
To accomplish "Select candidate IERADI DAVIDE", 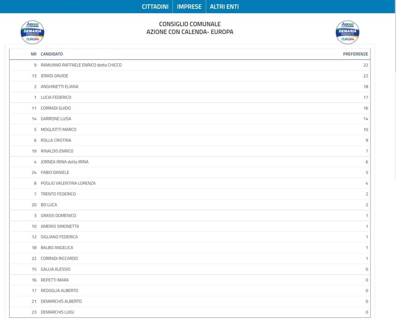I will 54,76.
